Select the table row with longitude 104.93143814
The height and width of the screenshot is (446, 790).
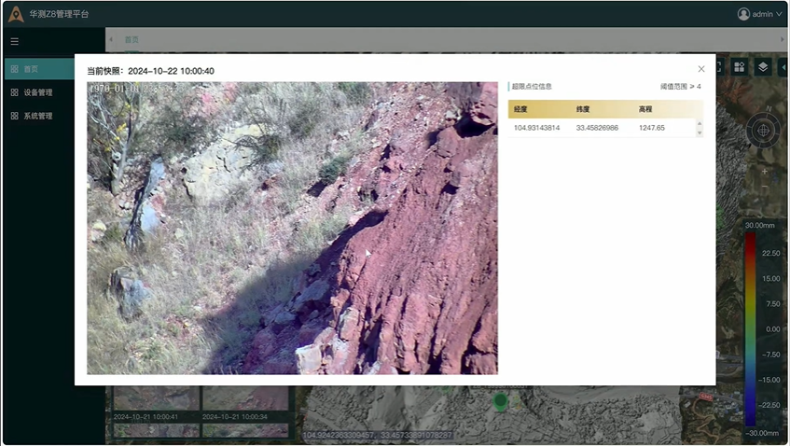[x=603, y=128]
